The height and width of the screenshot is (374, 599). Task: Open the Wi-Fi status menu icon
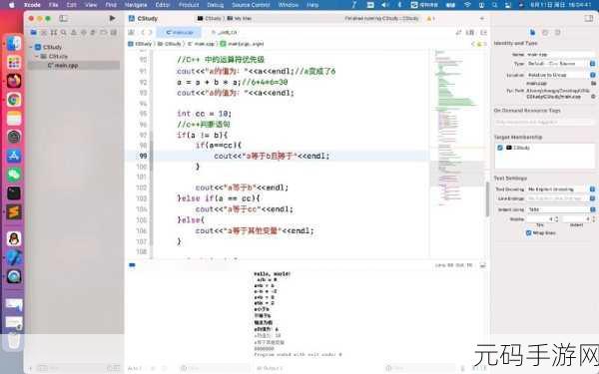(467, 5)
